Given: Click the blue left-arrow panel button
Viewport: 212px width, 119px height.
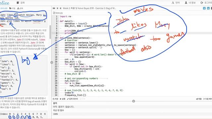Looking at the screenshot, I should pos(204,8).
